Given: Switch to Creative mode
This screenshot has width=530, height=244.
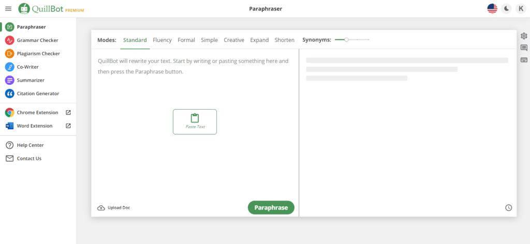Looking at the screenshot, I should (x=234, y=40).
